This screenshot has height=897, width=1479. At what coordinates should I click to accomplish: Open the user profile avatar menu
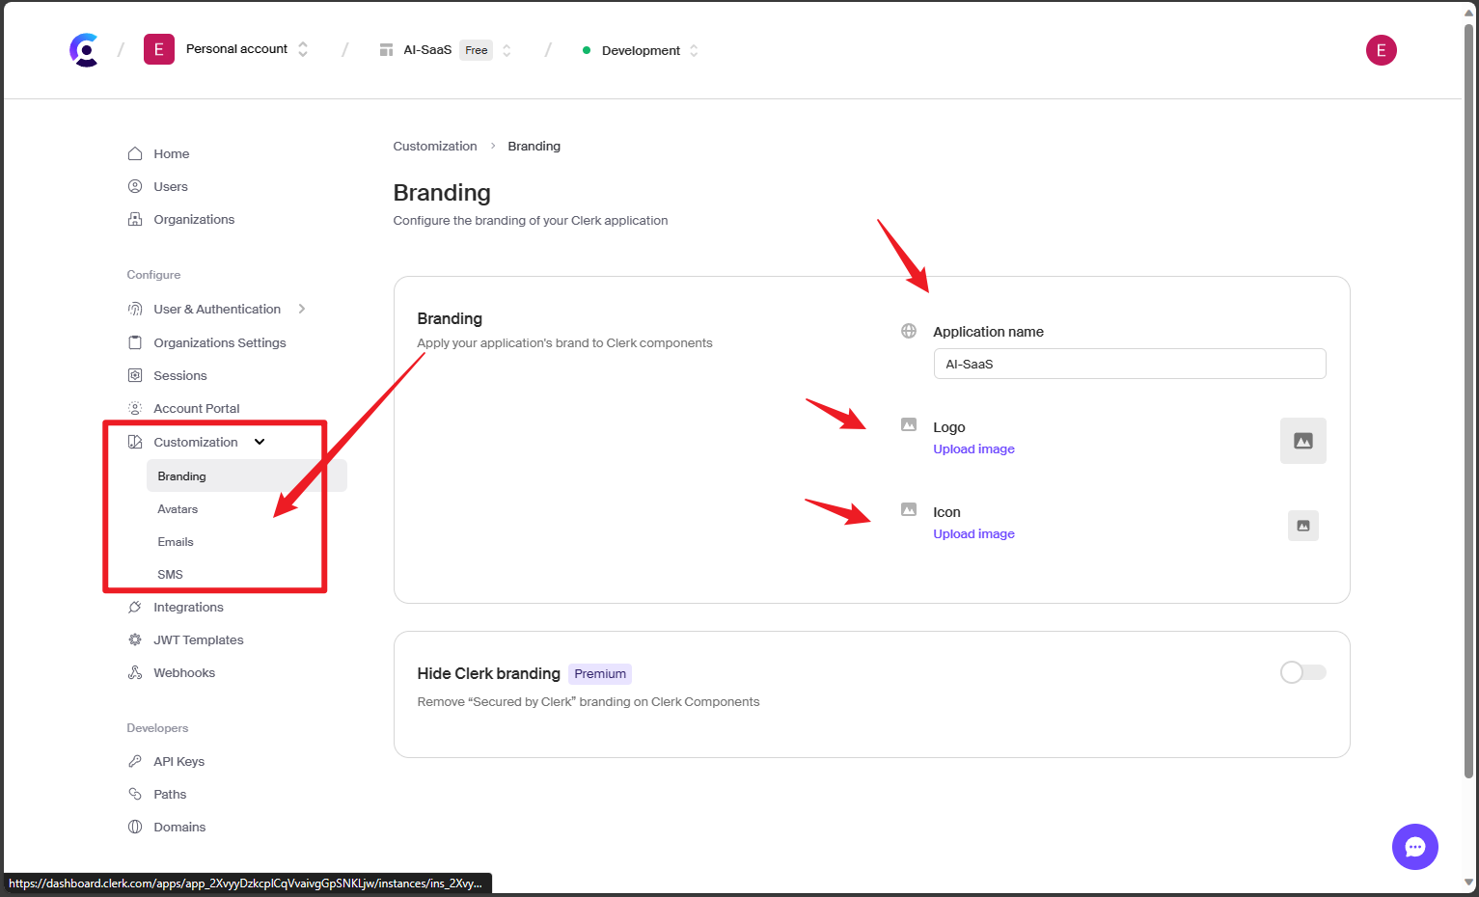[1381, 50]
